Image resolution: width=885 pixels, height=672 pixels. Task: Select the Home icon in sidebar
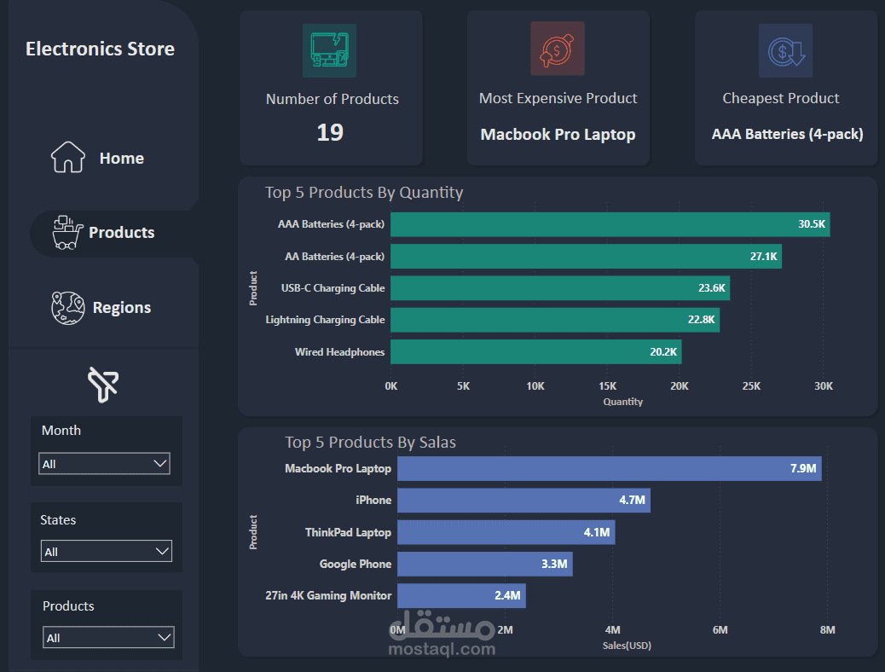coord(67,157)
